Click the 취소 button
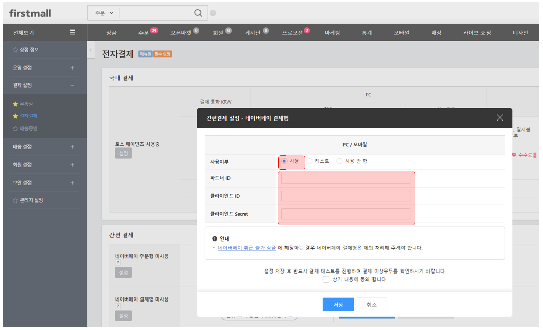 pyautogui.click(x=371, y=305)
